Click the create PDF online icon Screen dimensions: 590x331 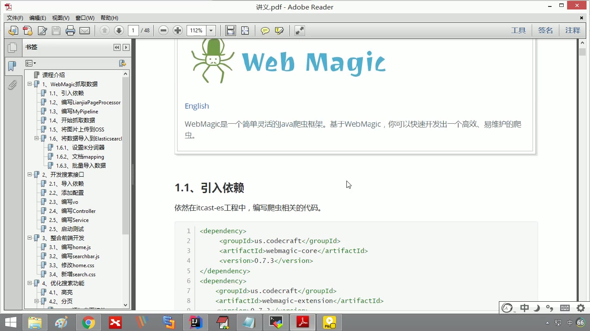point(28,31)
